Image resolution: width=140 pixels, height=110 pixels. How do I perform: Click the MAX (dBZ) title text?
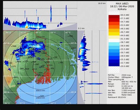click(122, 4)
